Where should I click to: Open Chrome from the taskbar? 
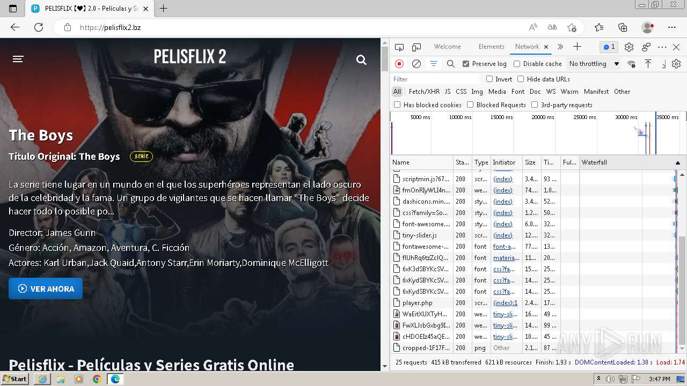coord(97,379)
